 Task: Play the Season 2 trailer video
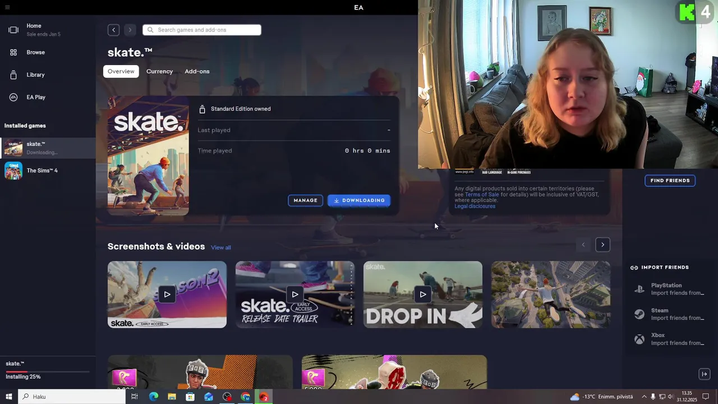[x=167, y=295]
